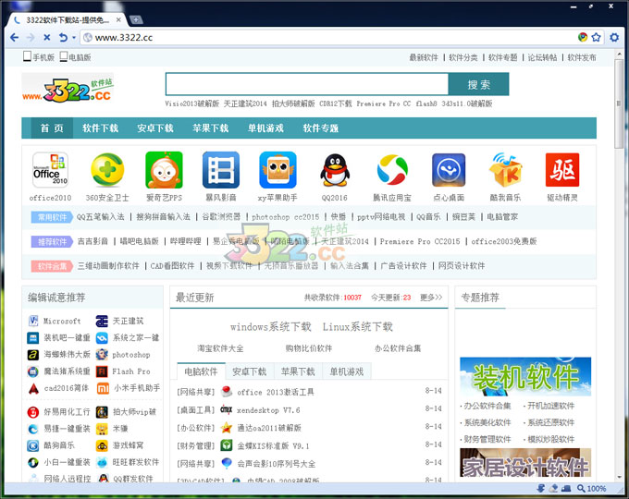Open the browser settings gear

coord(614,37)
